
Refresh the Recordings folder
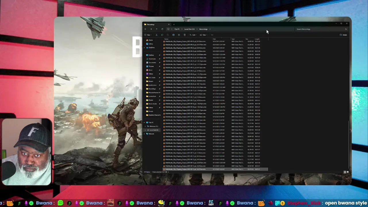[x=162, y=29]
